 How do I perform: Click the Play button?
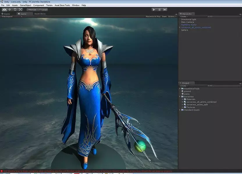pos(154,10)
